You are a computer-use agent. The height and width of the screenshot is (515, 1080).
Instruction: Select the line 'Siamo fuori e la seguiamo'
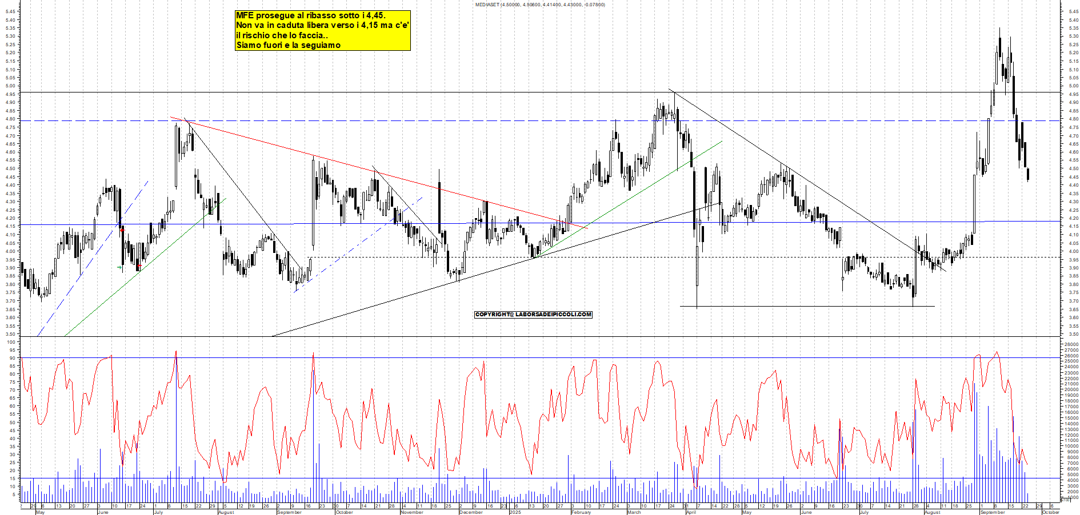[288, 45]
